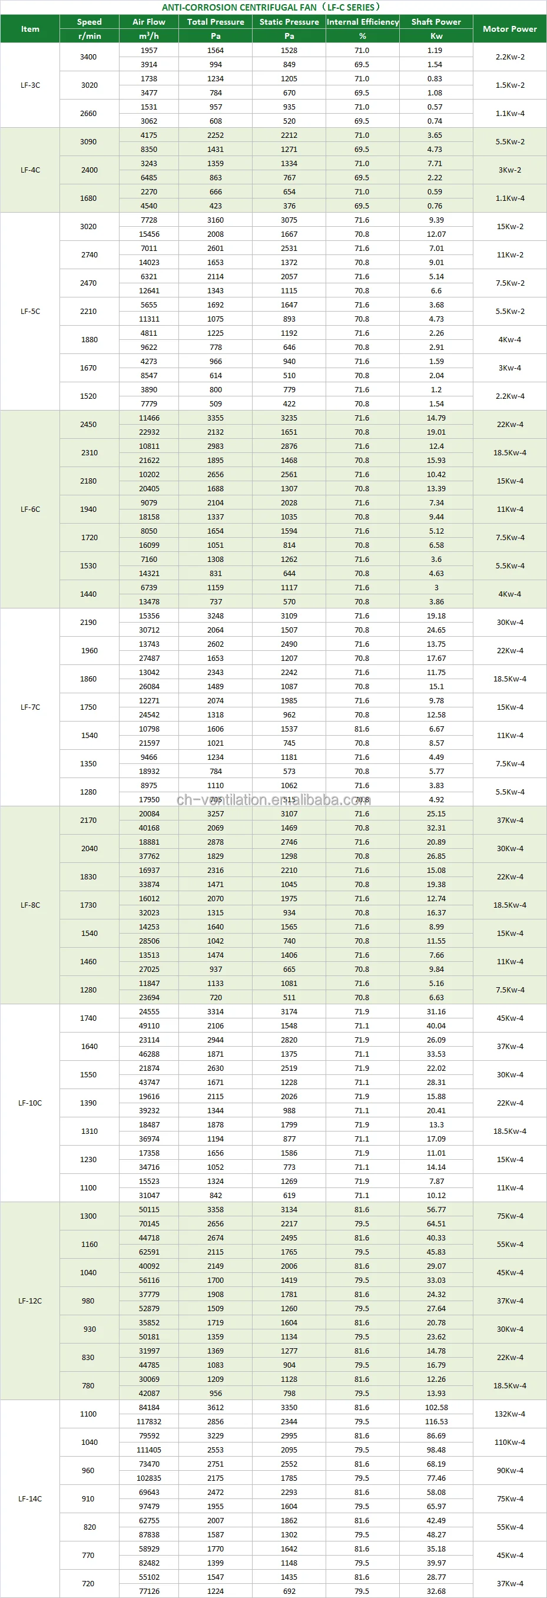Click the '2.2Kw-2' motor power cell
The image size is (547, 1598).
pyautogui.click(x=510, y=57)
